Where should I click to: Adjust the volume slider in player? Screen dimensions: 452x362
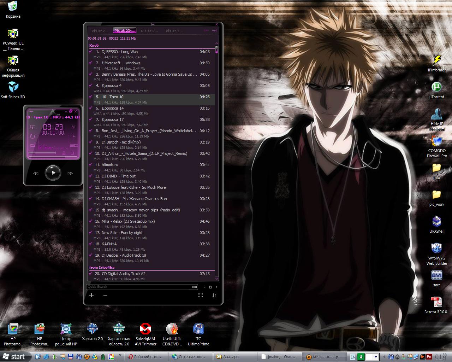[x=42, y=153]
